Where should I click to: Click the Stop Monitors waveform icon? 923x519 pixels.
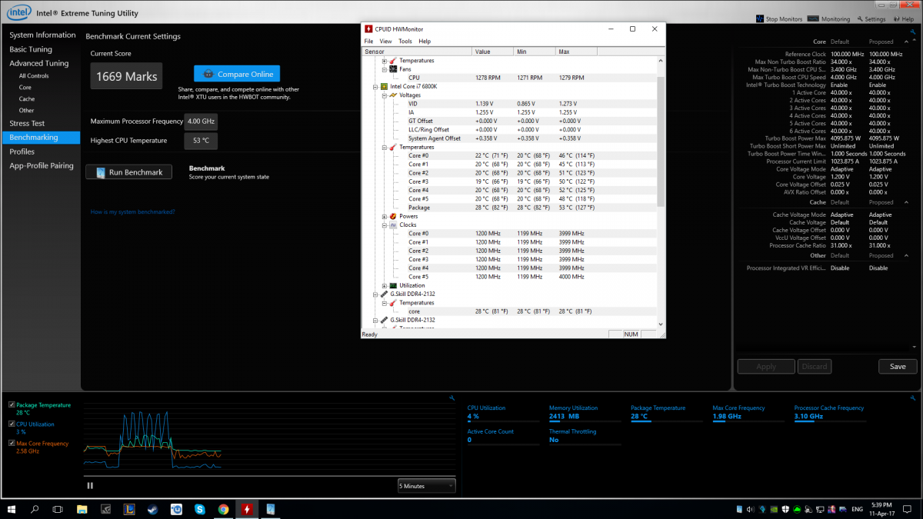coord(760,18)
